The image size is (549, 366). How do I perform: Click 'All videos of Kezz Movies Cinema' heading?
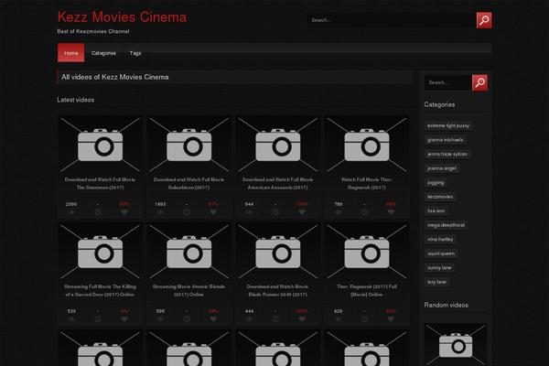pos(115,77)
